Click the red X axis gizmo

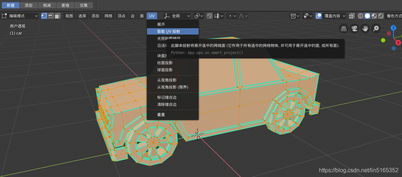[x=399, y=43]
